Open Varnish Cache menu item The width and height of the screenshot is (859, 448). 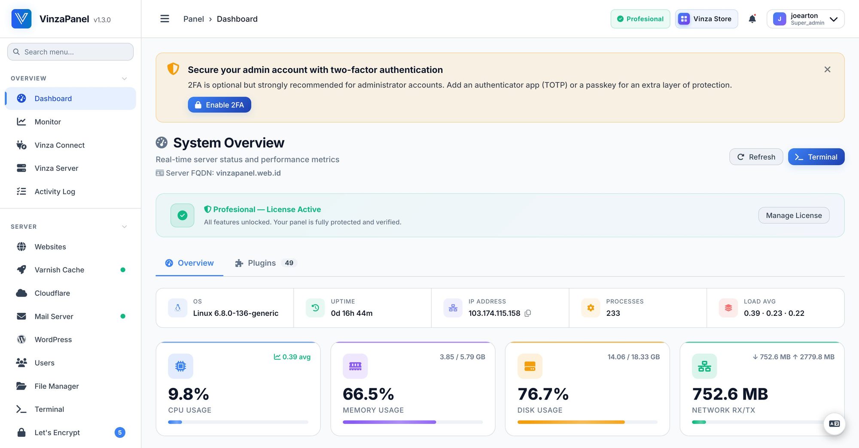click(70, 270)
